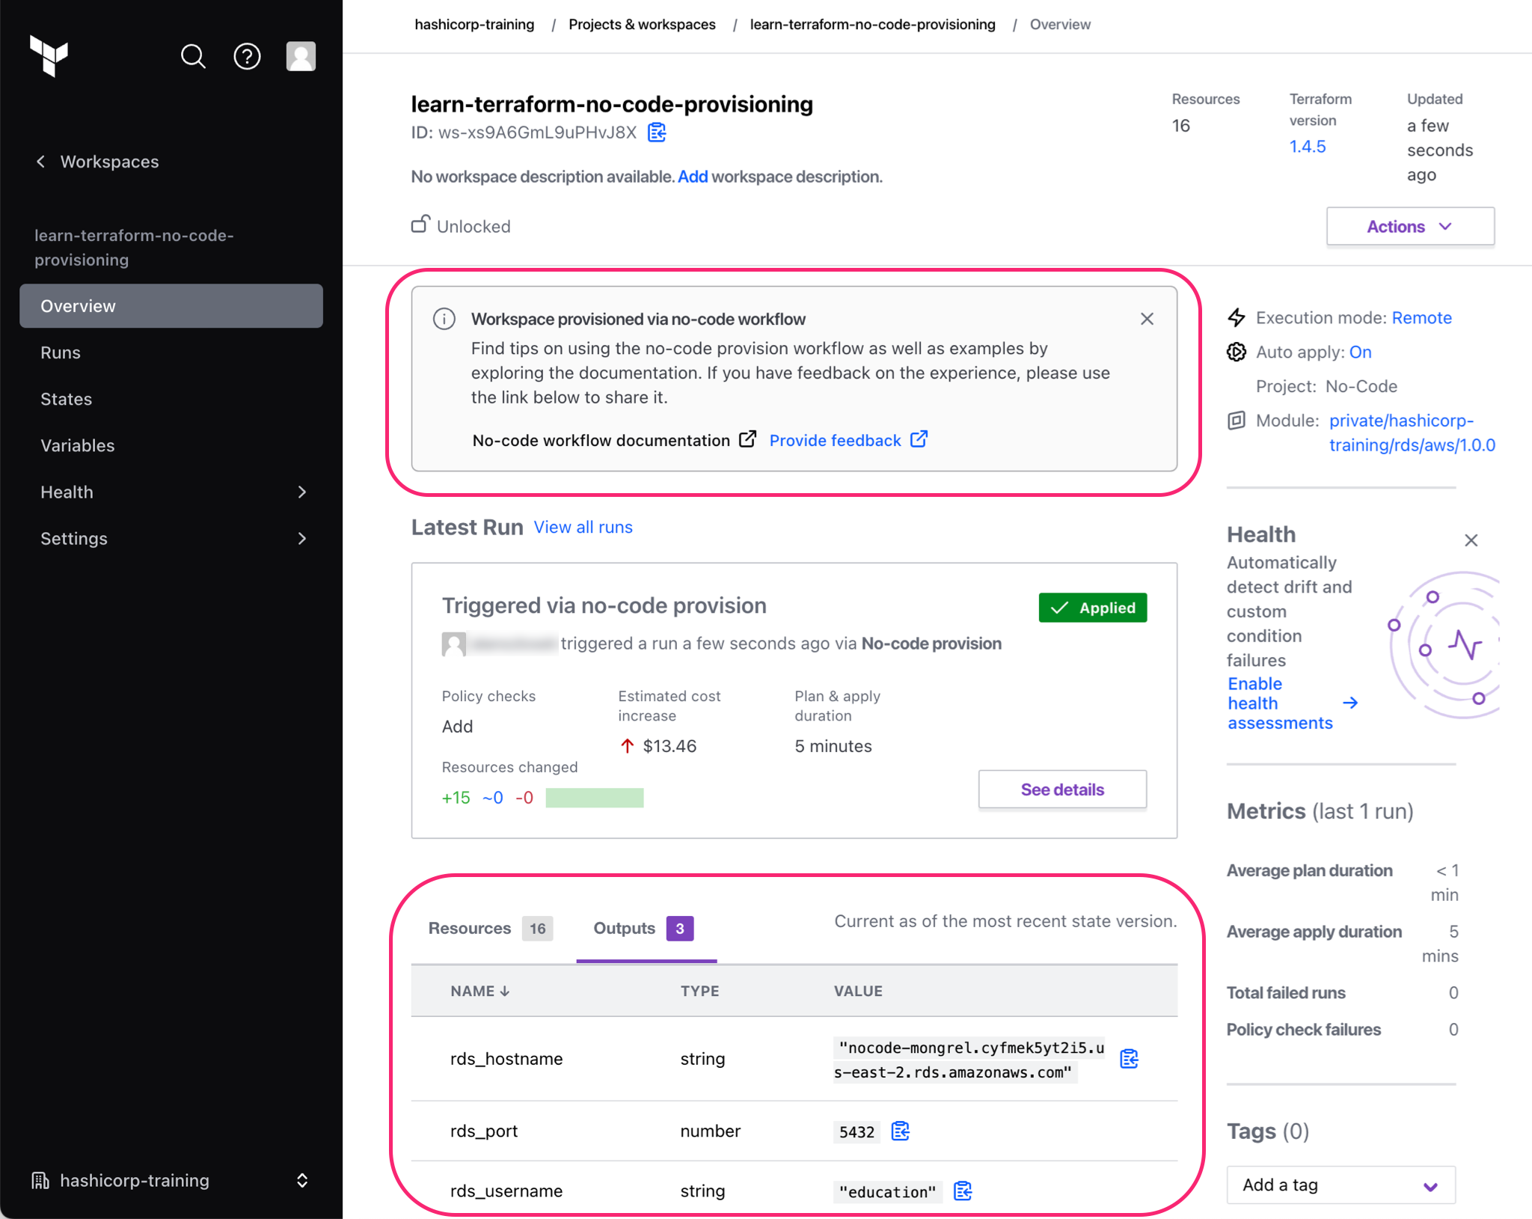
Task: Click Execution mode Remote link
Action: coord(1421,317)
